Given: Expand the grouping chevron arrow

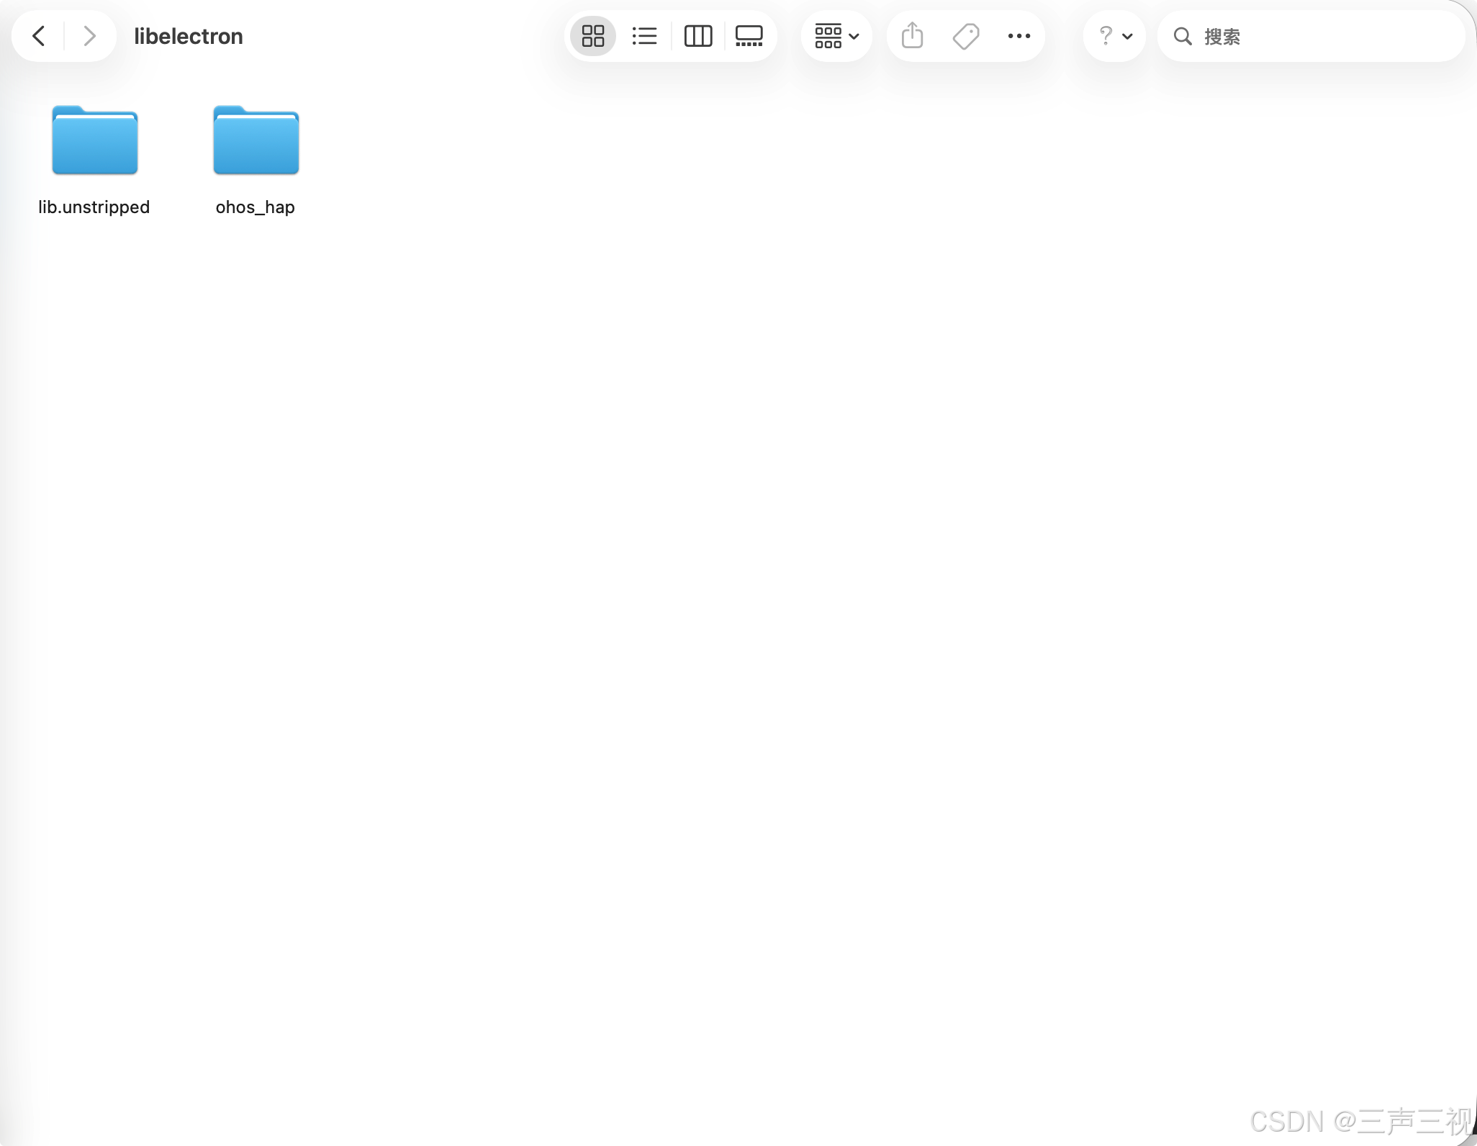Looking at the screenshot, I should coord(854,37).
